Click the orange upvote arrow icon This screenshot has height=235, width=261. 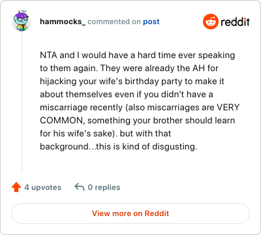tap(16, 187)
